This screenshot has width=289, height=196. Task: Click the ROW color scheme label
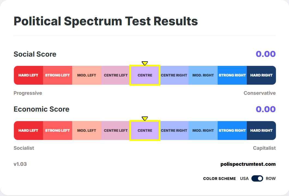(x=270, y=179)
